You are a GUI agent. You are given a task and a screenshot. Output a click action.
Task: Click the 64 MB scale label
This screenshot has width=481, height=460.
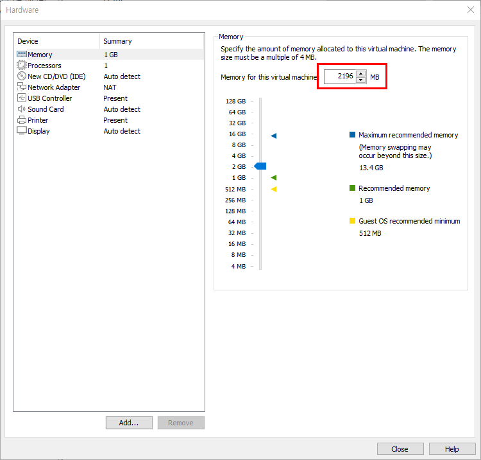click(237, 222)
